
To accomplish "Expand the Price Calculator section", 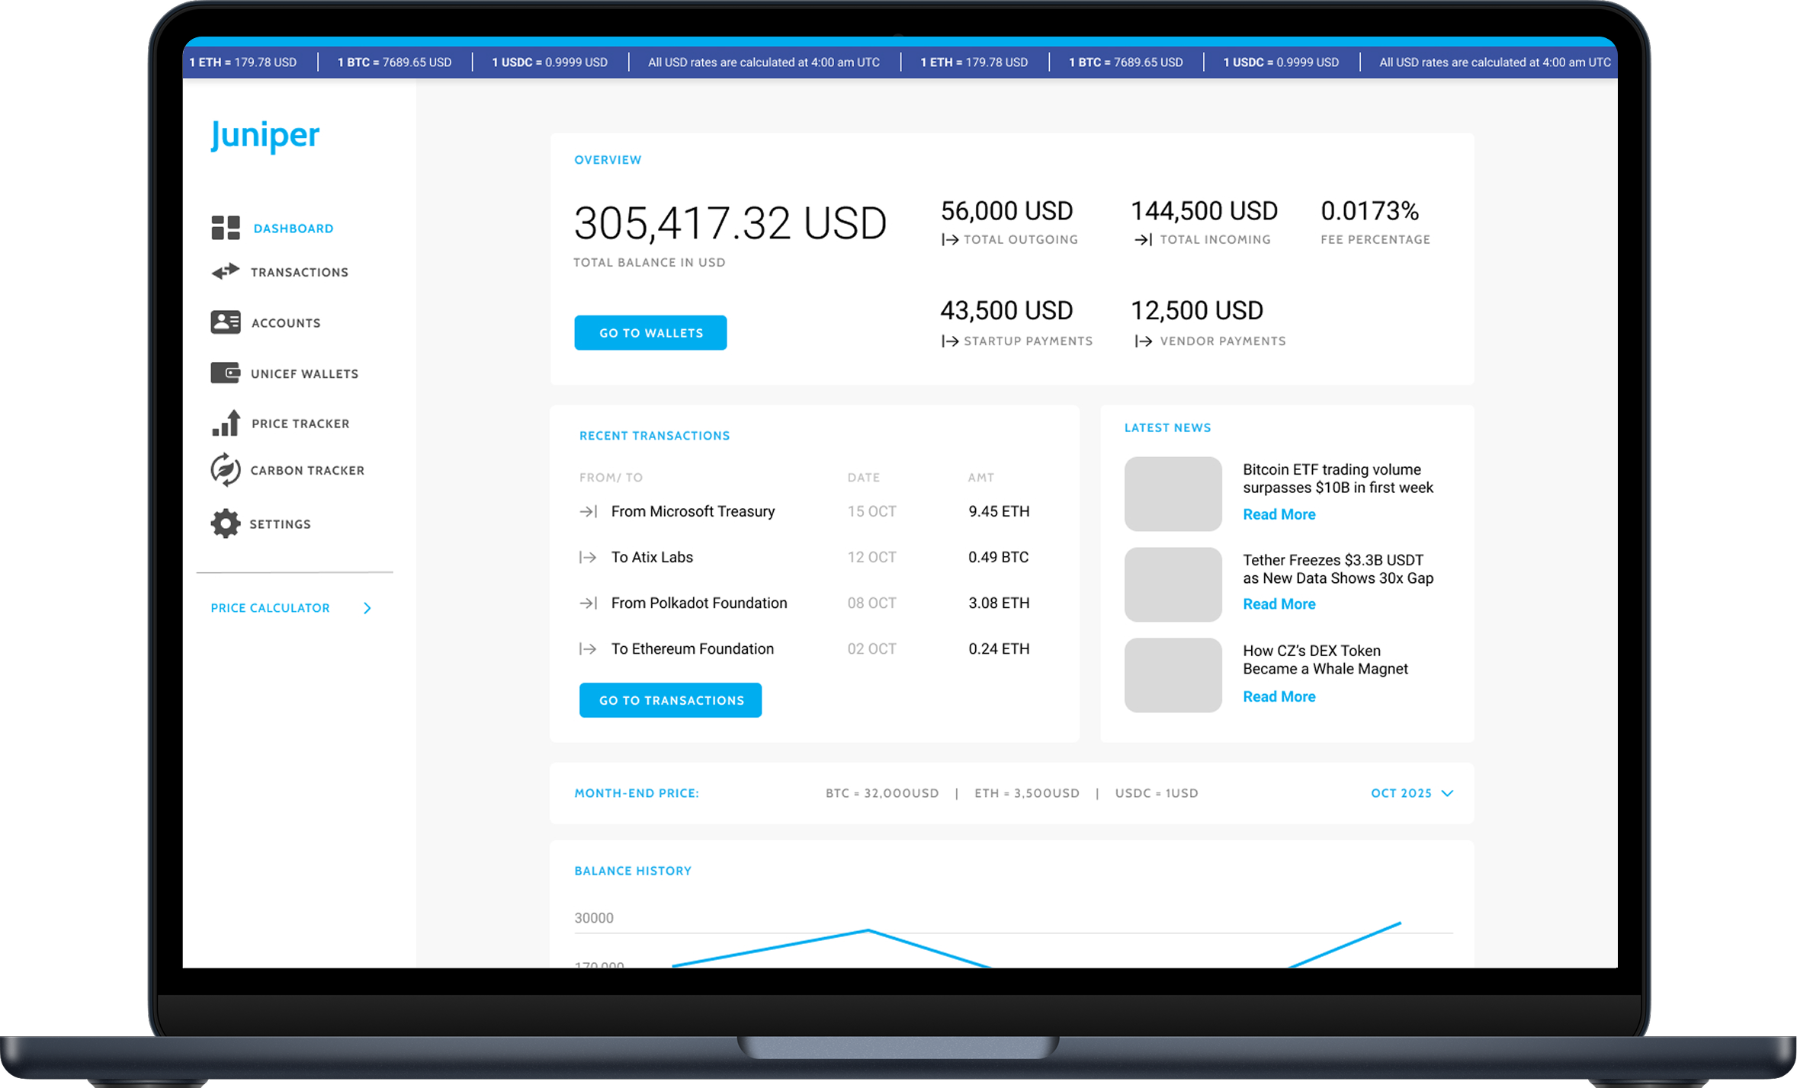I will (x=270, y=607).
